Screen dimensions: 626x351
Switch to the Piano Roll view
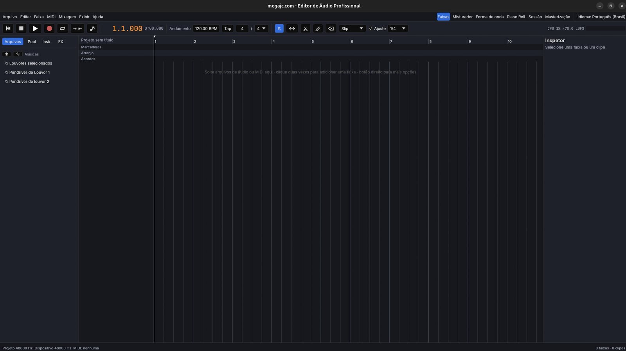pos(516,17)
